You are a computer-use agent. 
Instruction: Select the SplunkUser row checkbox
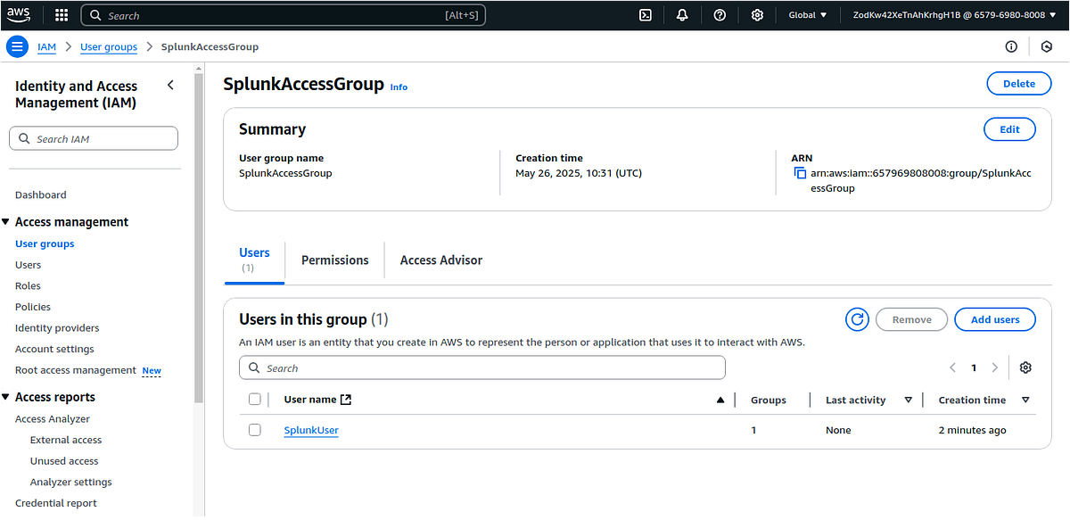(x=255, y=429)
